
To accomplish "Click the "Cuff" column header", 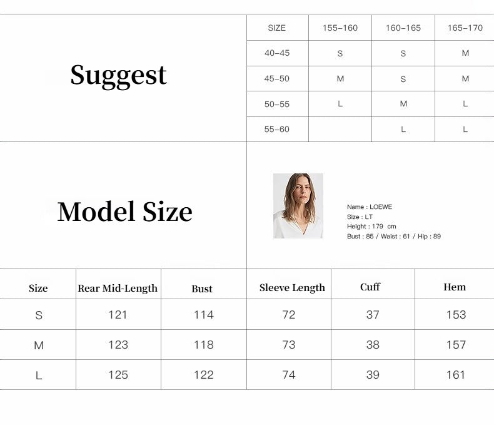I will 370,287.
